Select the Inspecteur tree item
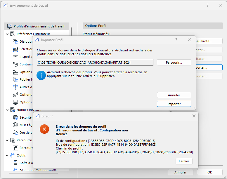 [26, 57]
